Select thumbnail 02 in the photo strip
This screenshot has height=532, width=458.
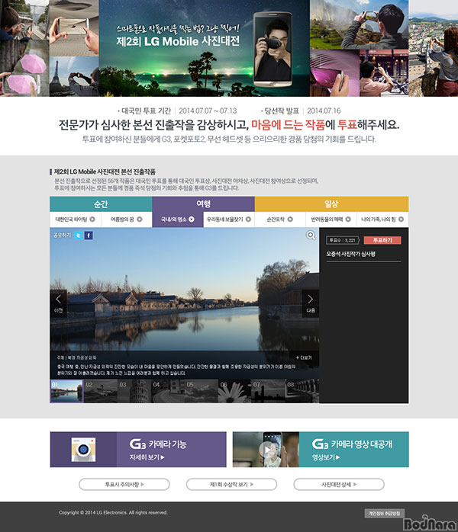pos(100,391)
